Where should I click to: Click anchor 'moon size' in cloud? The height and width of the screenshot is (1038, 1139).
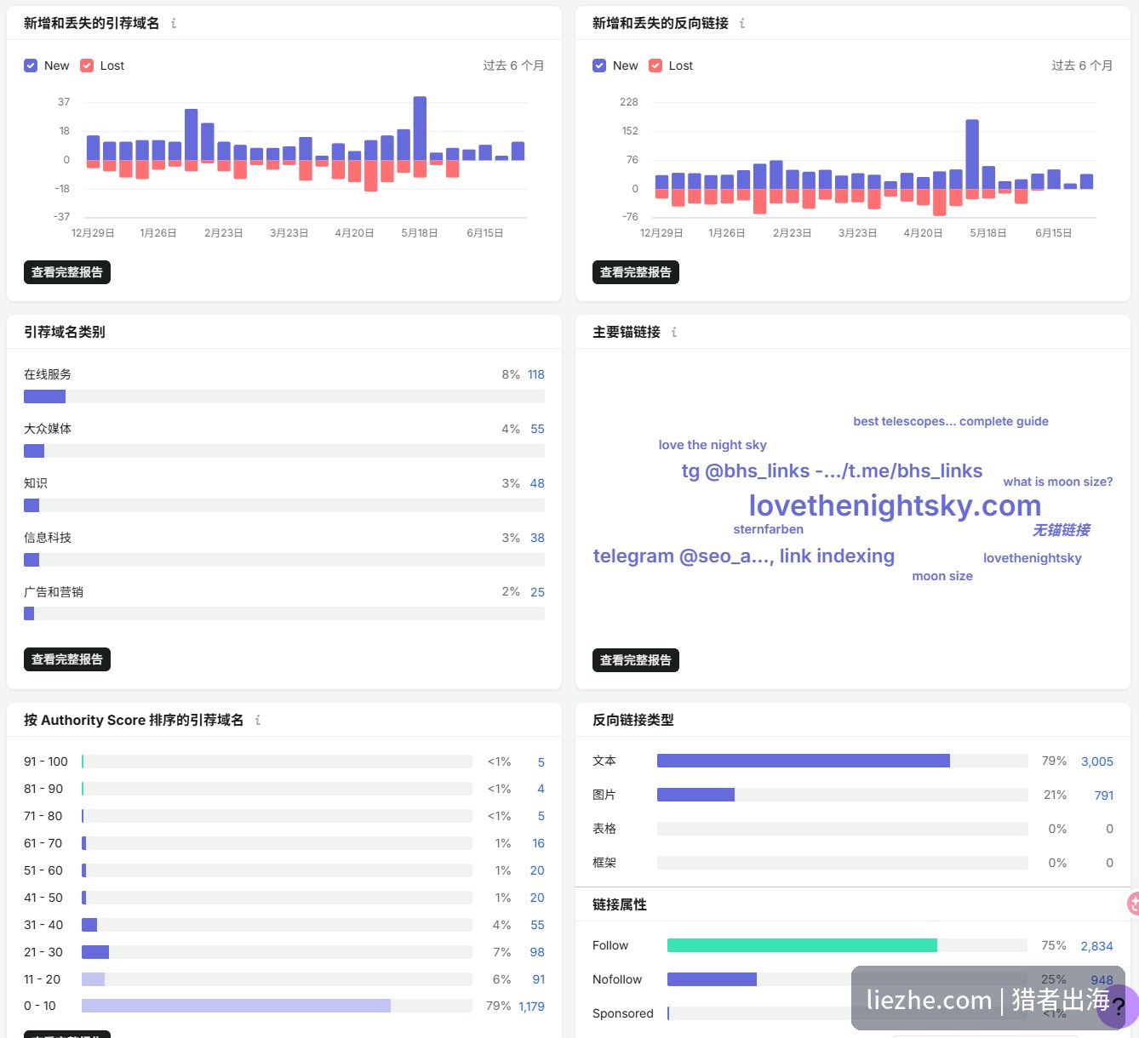pyautogui.click(x=942, y=576)
